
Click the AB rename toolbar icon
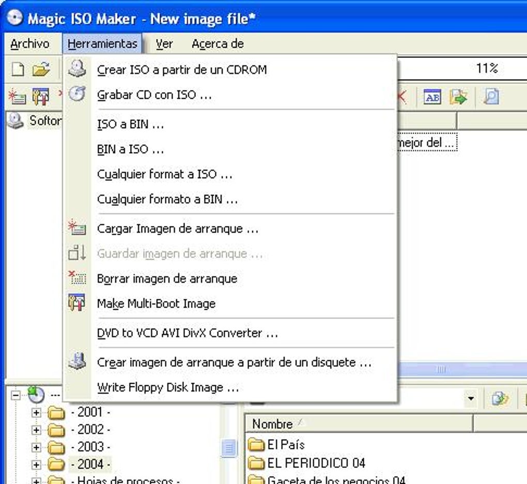[432, 97]
